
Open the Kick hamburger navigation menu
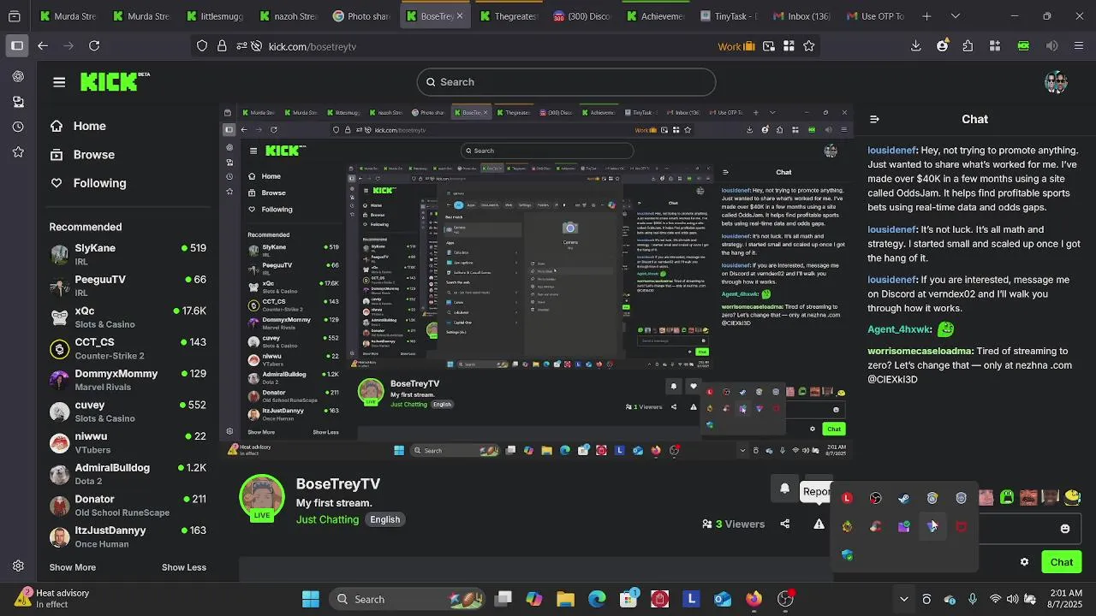pyautogui.click(x=59, y=82)
